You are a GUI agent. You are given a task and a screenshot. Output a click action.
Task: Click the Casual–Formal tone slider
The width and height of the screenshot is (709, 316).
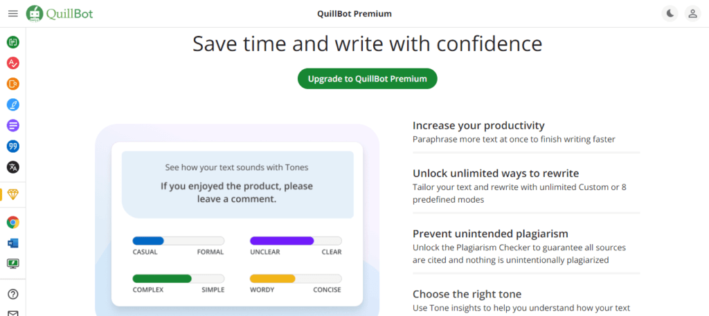tap(178, 241)
